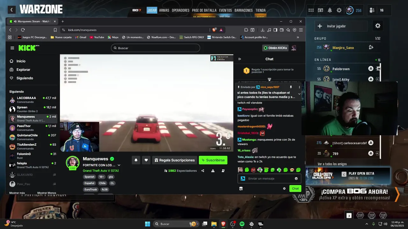The width and height of the screenshot is (408, 229).
Task: Click the Obtén KICKs button
Action: click(275, 48)
